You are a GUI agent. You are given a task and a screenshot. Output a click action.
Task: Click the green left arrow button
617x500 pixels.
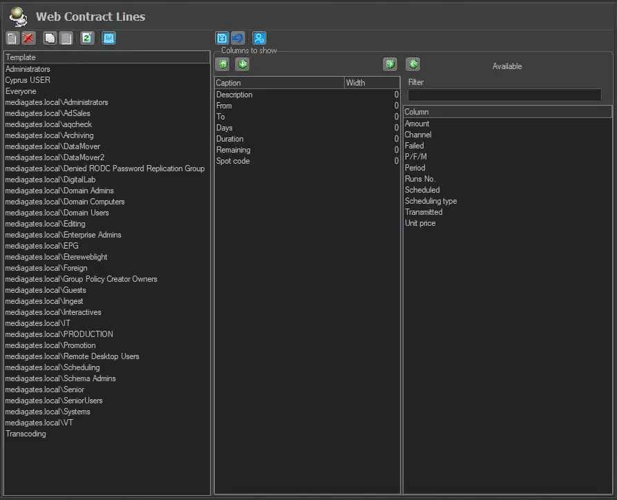coord(412,64)
